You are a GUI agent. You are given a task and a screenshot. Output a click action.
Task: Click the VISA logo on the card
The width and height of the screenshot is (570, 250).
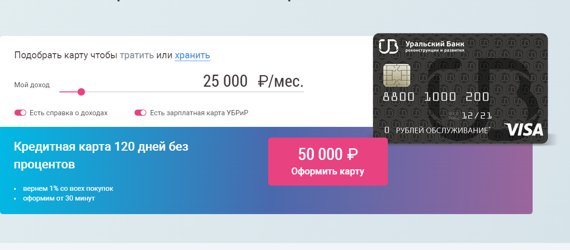pos(524,130)
